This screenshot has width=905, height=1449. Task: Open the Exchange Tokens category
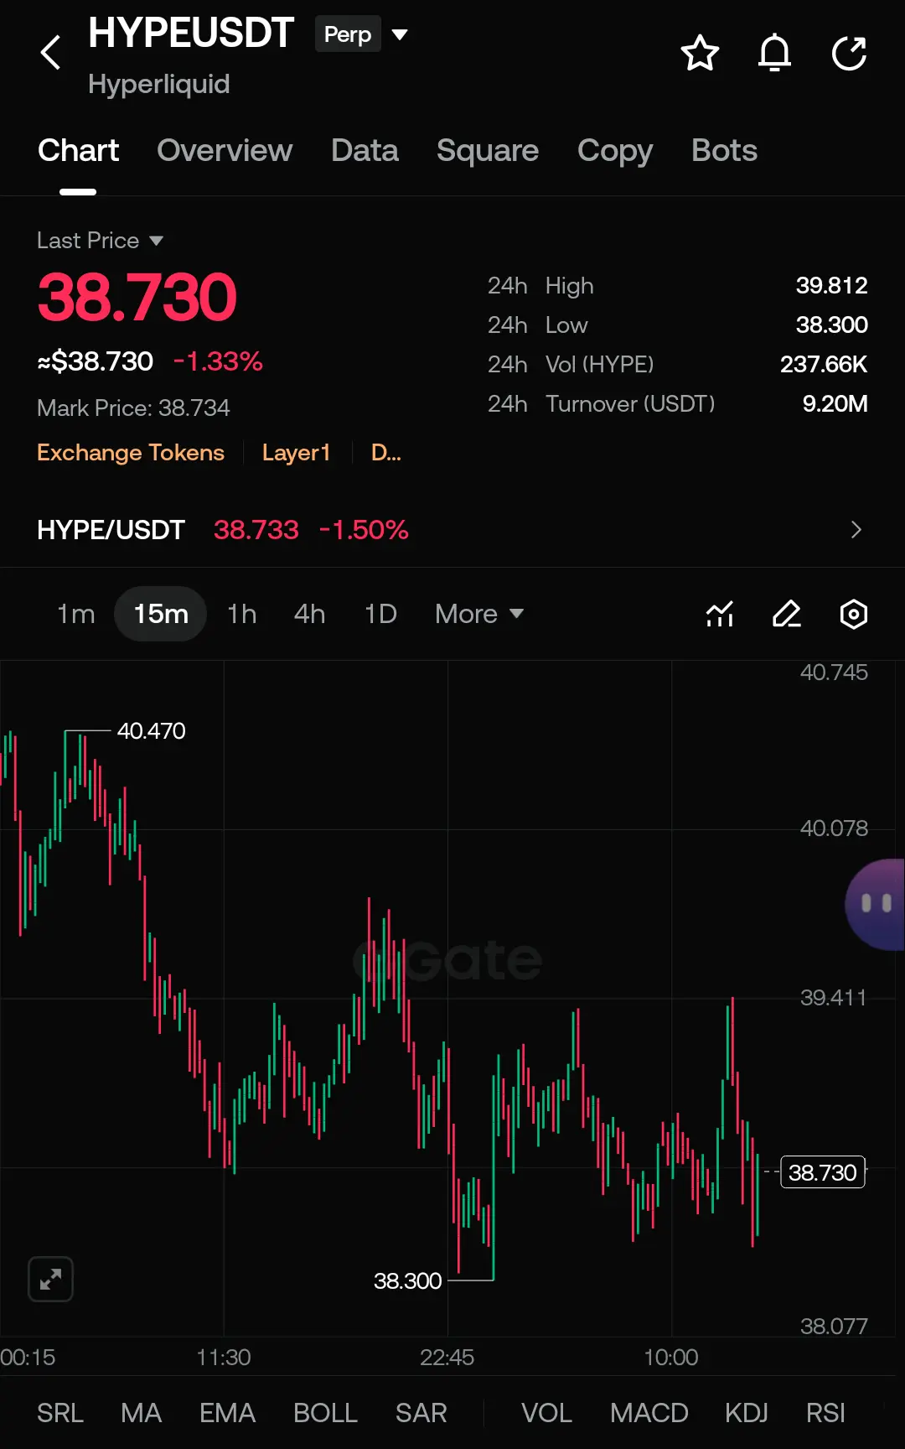[x=131, y=453]
